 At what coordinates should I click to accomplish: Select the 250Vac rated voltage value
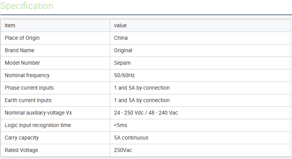123,150
